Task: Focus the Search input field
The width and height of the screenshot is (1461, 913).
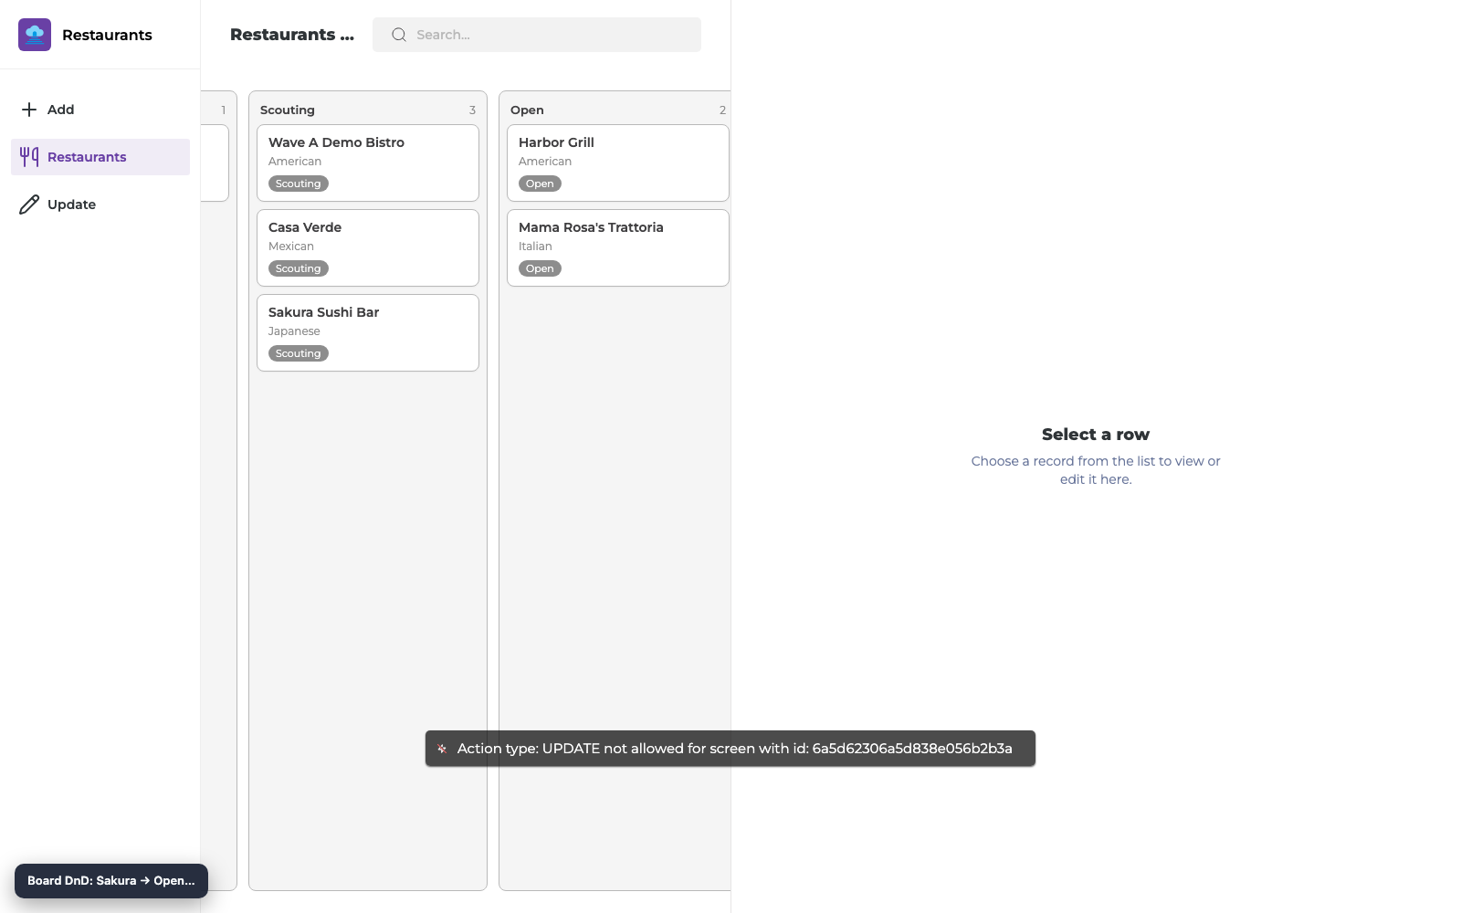Action: [x=537, y=35]
